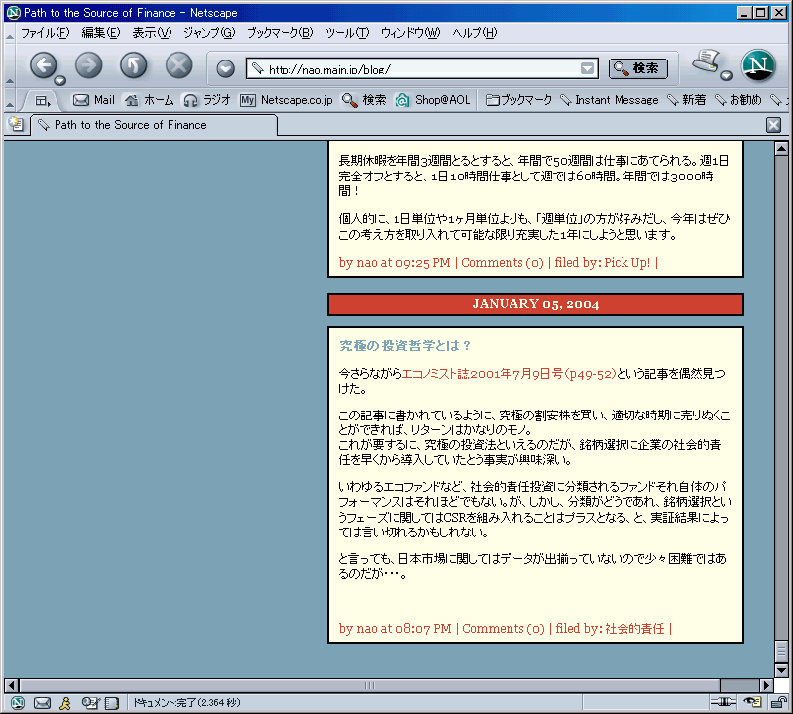Open the Shop@AOL shortcut
Screen dimensions: 793x714
tap(433, 100)
